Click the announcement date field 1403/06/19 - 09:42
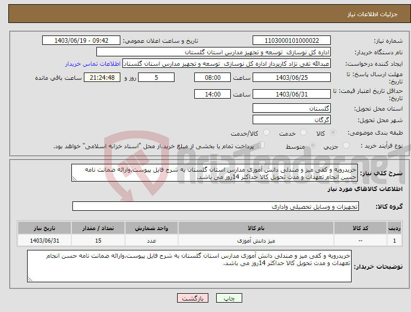Image resolution: width=411 pixels, height=312 pixels. pyautogui.click(x=81, y=41)
